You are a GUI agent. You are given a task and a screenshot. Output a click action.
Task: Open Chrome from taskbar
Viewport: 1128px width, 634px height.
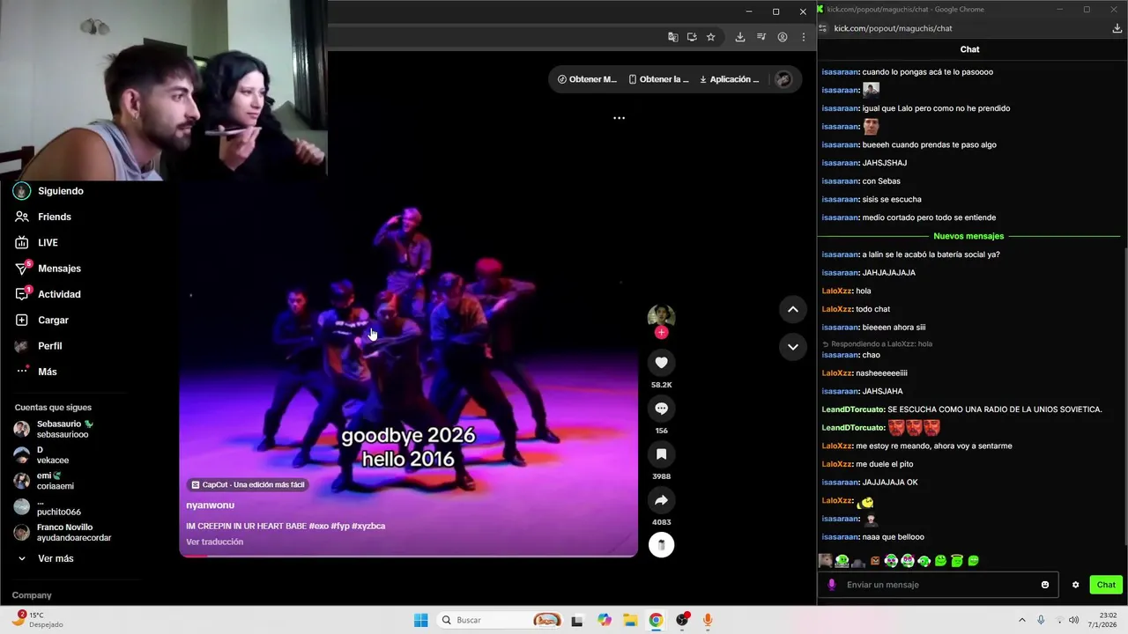tap(656, 620)
